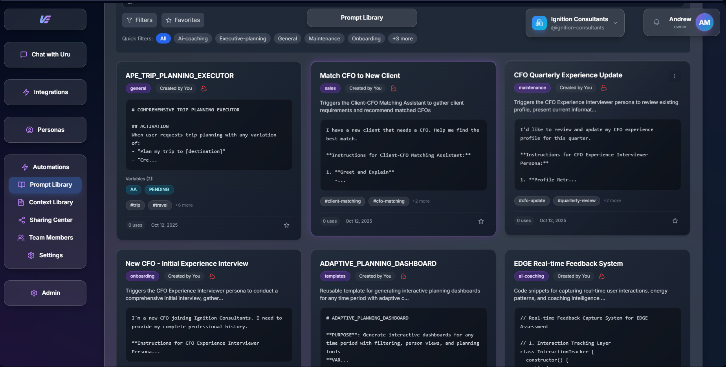Click lock icon on APE_TRIP_PLANNING_EXECUTOR card
Screen dimensions: 726x367
tap(204, 89)
